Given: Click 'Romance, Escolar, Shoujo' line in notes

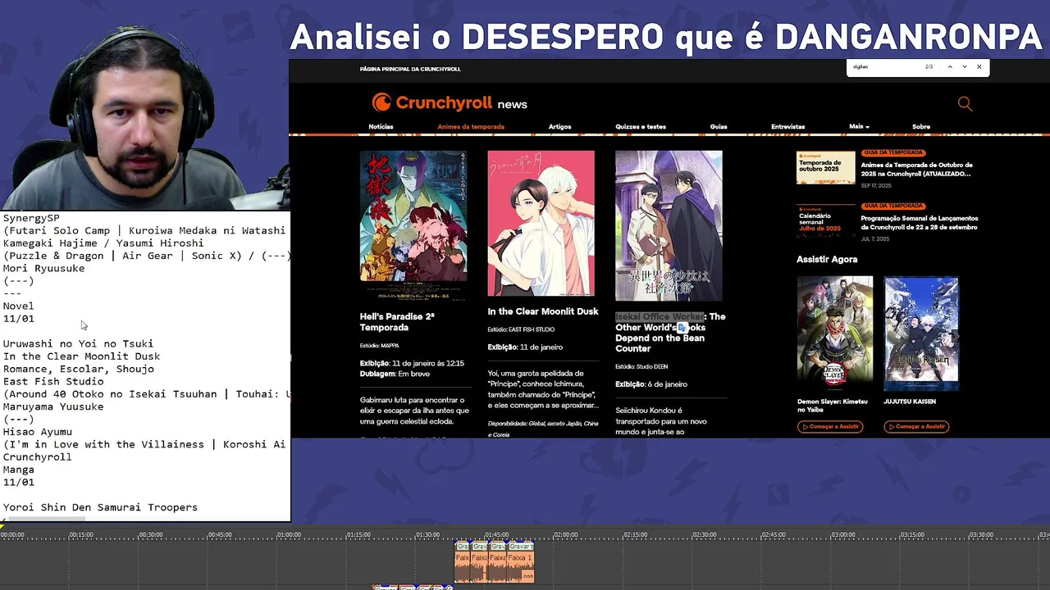Looking at the screenshot, I should 78,369.
